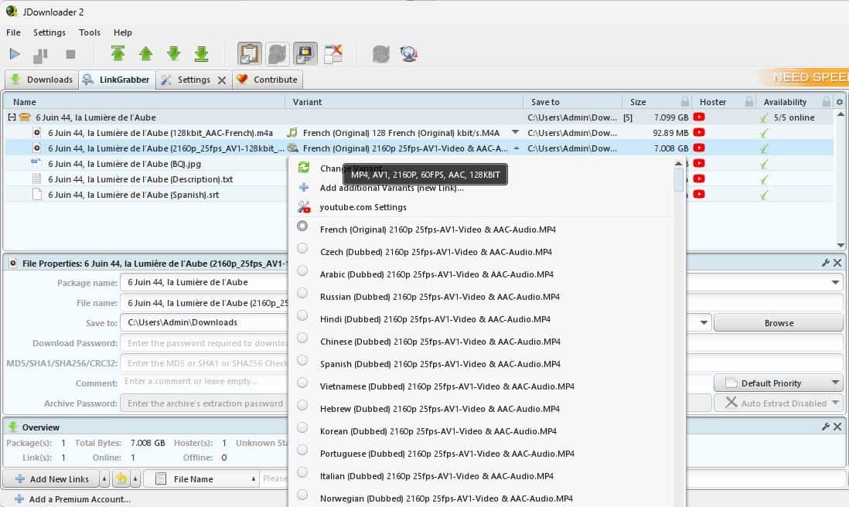Image resolution: width=849 pixels, height=507 pixels.
Task: Open variant dropdown arrow for the m4a file
Action: click(516, 132)
